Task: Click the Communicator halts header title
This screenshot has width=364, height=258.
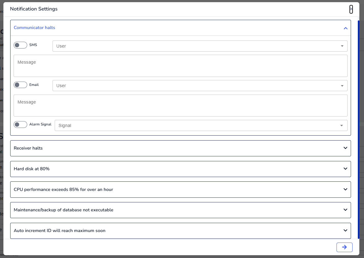Action: [35, 27]
